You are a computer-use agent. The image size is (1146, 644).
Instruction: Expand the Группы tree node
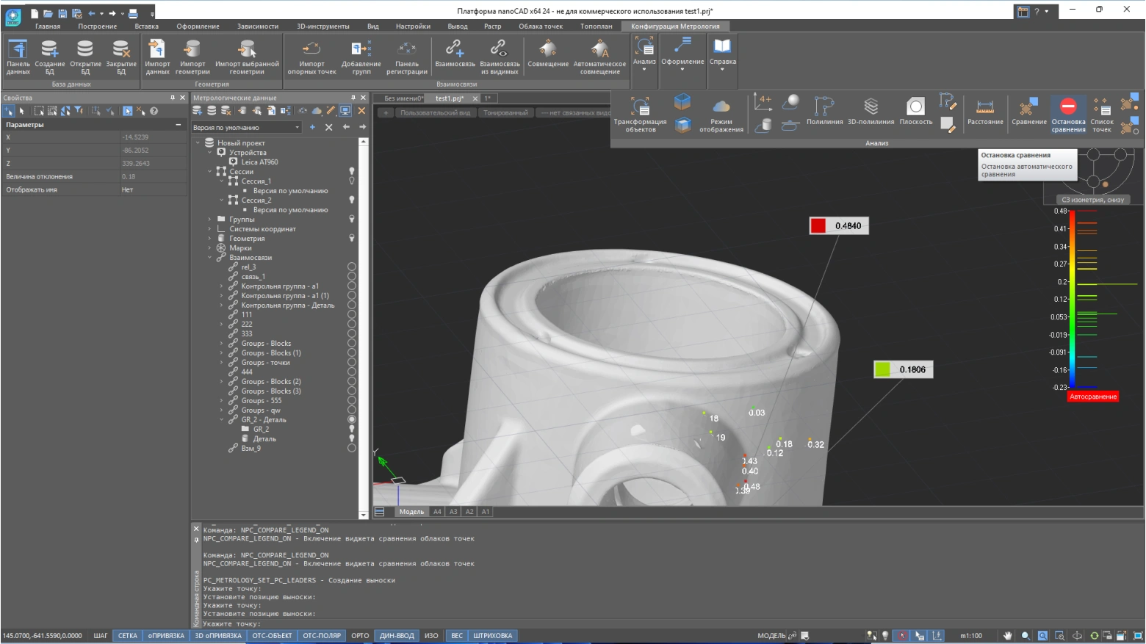(210, 219)
